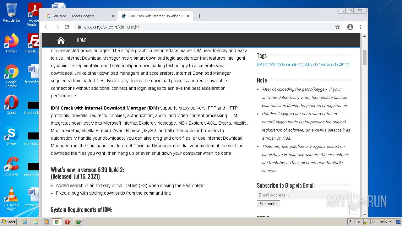This screenshot has height=226, width=402.
Task: Click the 'System Requirements of IDM:' heading
Action: (x=81, y=210)
